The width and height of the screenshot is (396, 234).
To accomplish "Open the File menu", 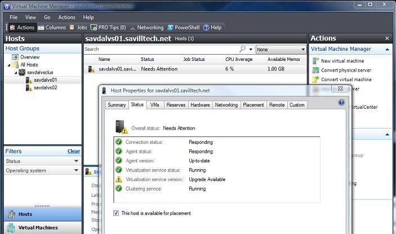I will (x=14, y=17).
